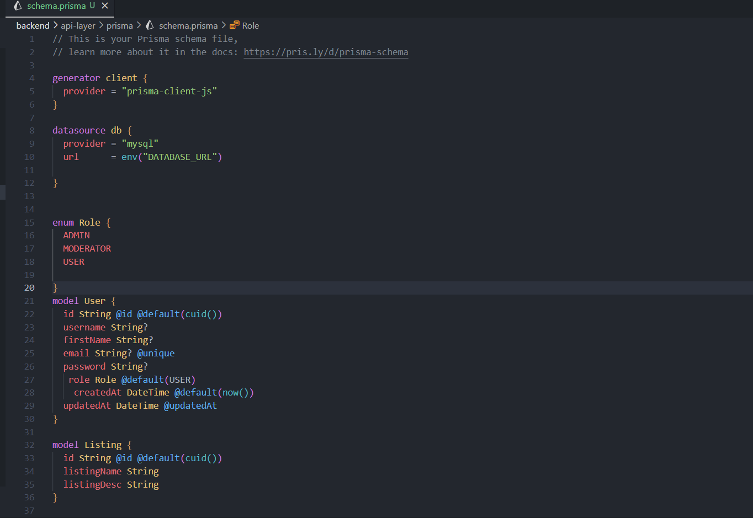Close the schema.prisma editor tab
This screenshot has height=518, width=753.
coord(105,6)
